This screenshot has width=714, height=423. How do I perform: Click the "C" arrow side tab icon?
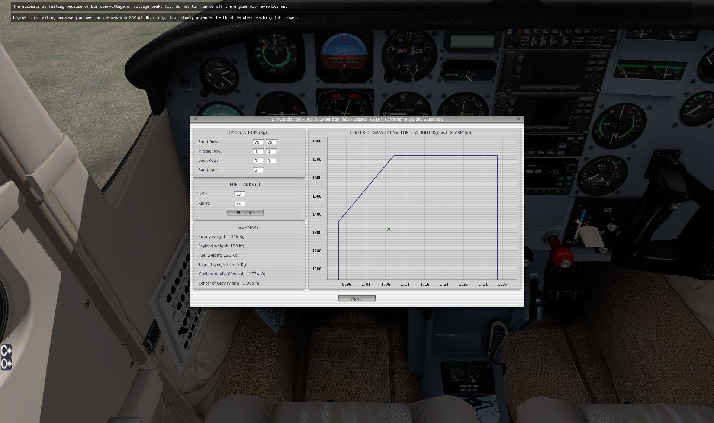(x=6, y=350)
